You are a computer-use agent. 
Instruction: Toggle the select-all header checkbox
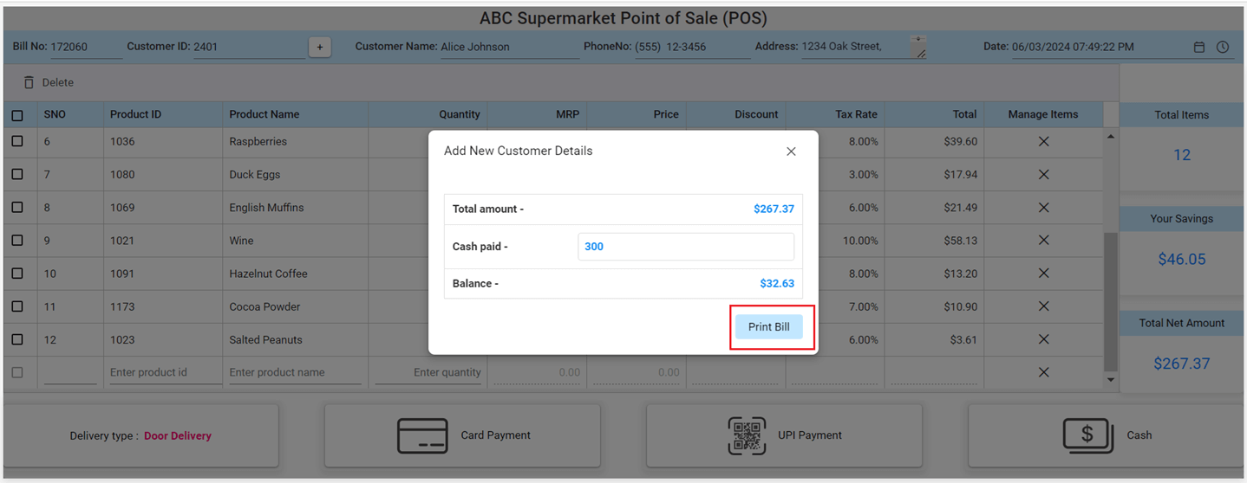(x=17, y=115)
